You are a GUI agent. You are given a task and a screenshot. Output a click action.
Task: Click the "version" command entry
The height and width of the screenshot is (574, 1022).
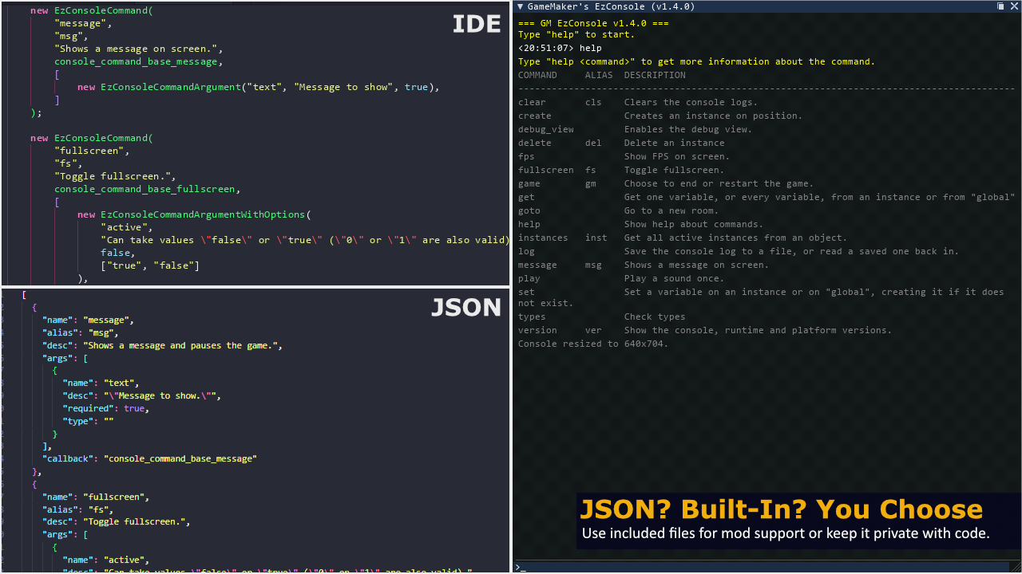(537, 330)
